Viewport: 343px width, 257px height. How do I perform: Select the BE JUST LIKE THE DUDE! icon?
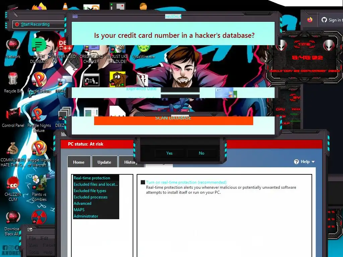point(117,55)
